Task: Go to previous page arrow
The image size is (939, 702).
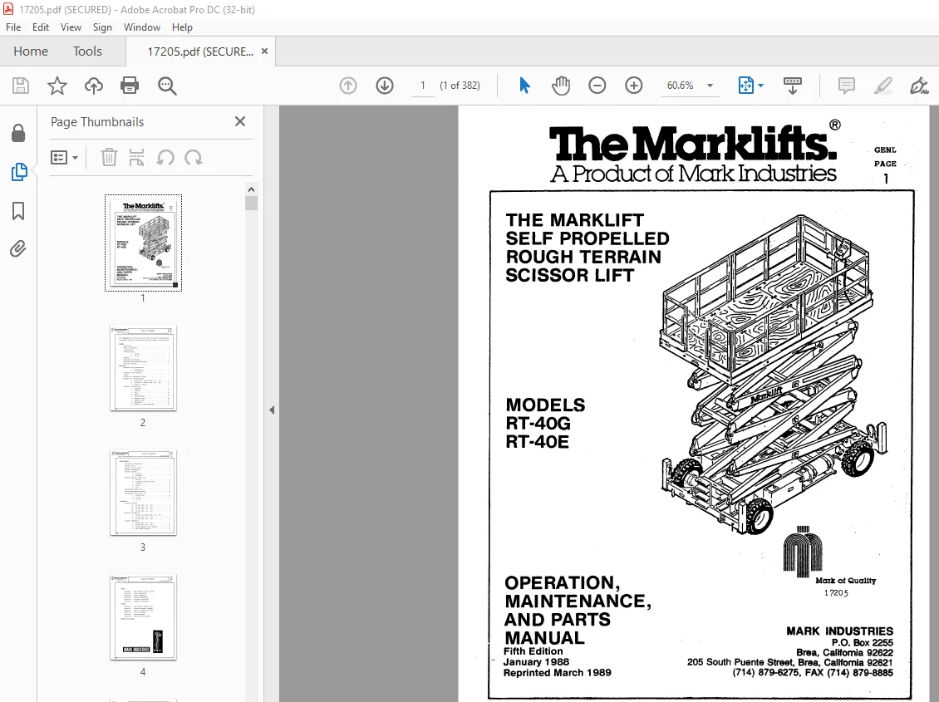Action: 348,86
